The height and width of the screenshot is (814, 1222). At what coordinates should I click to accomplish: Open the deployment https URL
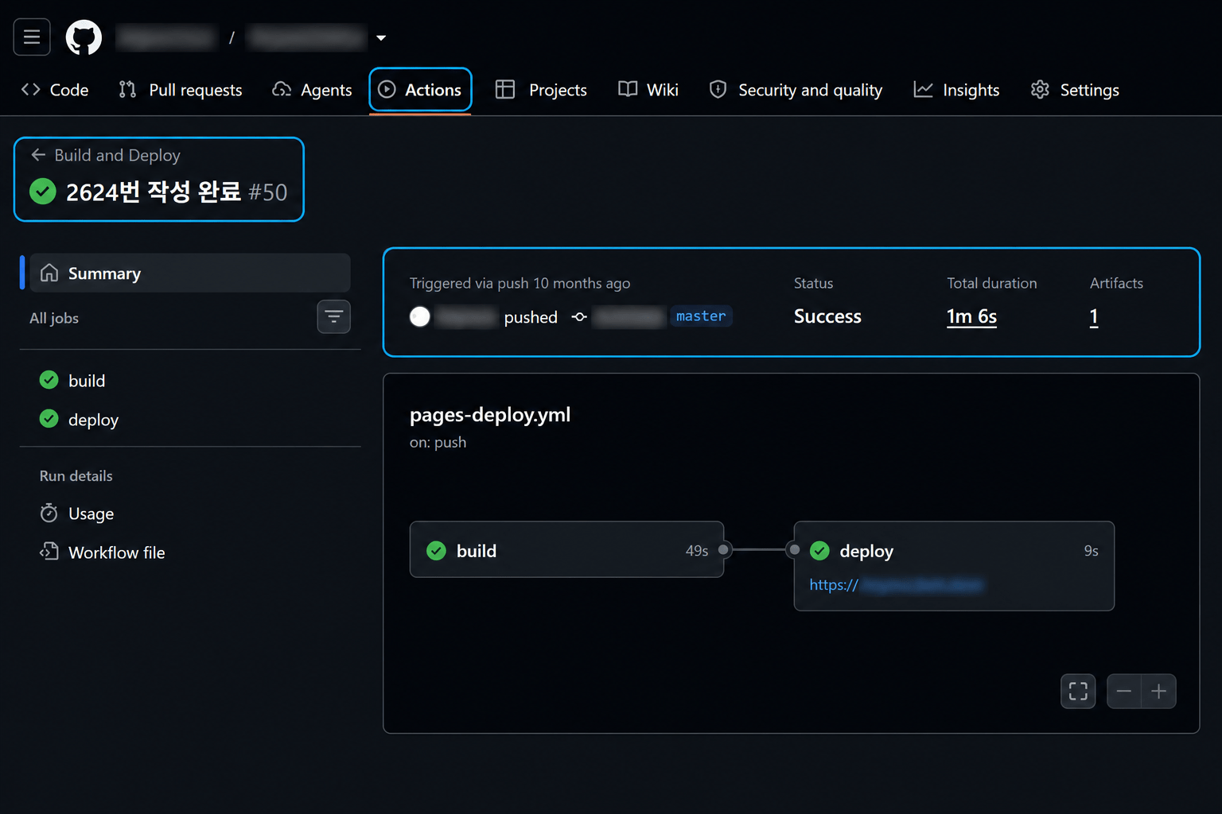[x=896, y=585]
